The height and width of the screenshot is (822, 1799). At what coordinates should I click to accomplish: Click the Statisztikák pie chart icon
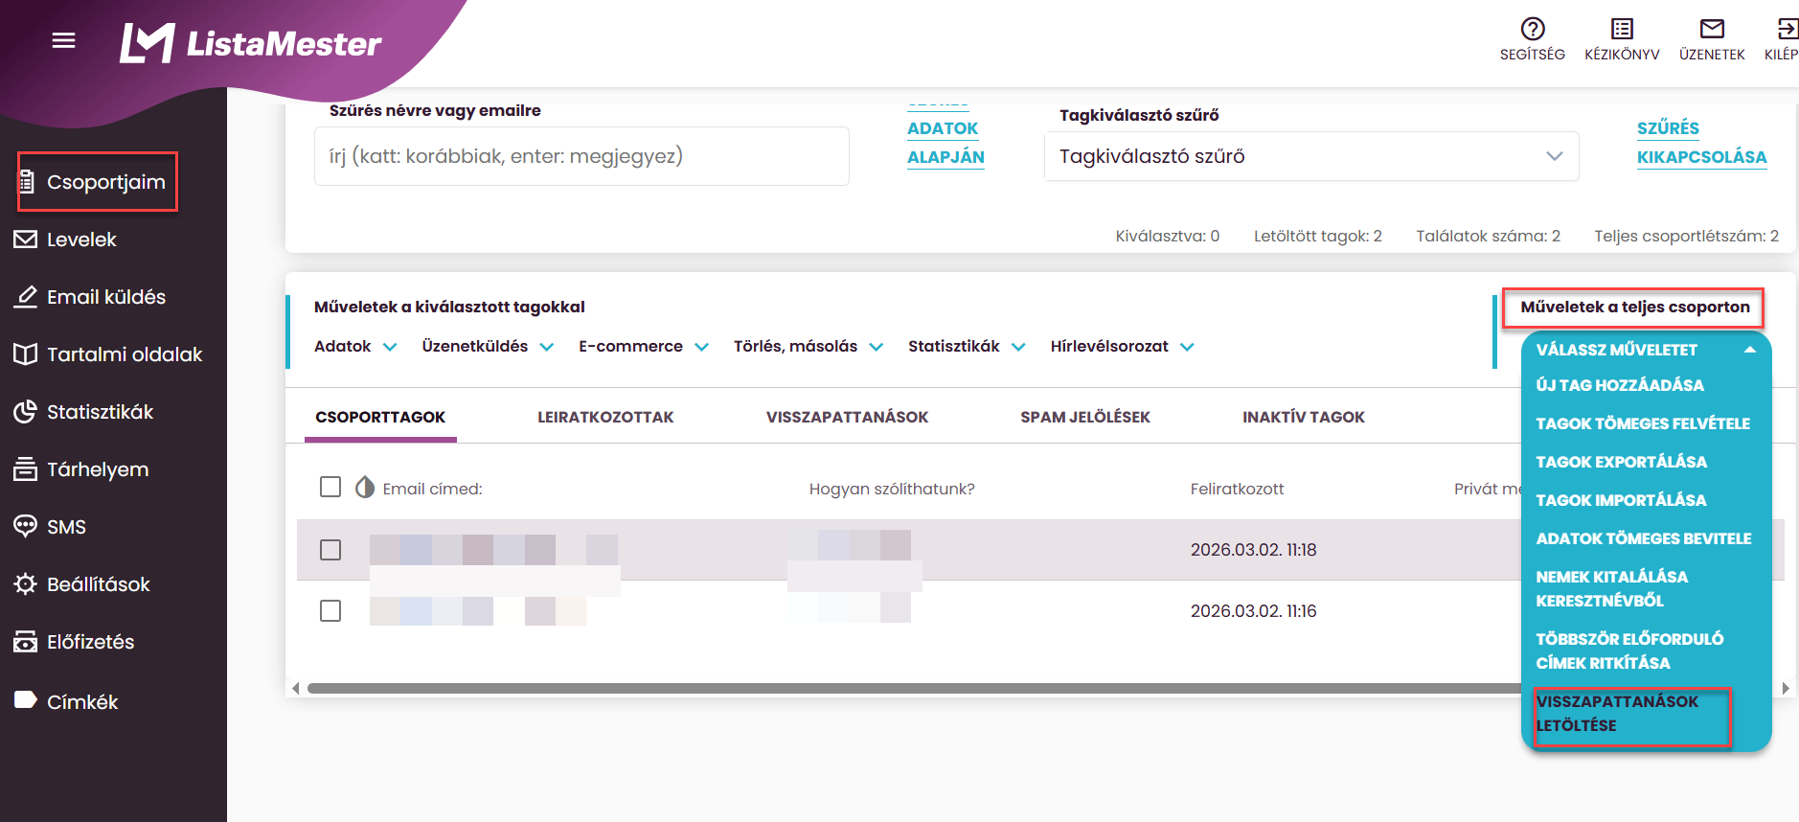tap(26, 412)
